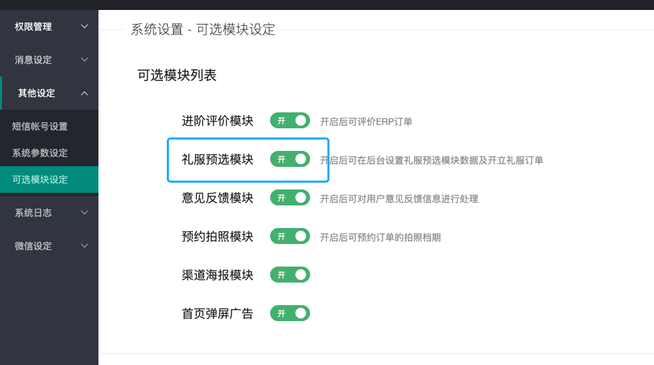Toggle the 渠道海报模块 switch

click(290, 275)
